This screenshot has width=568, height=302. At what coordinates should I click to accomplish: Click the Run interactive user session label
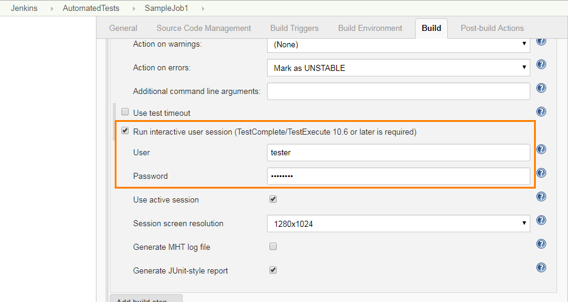click(274, 132)
